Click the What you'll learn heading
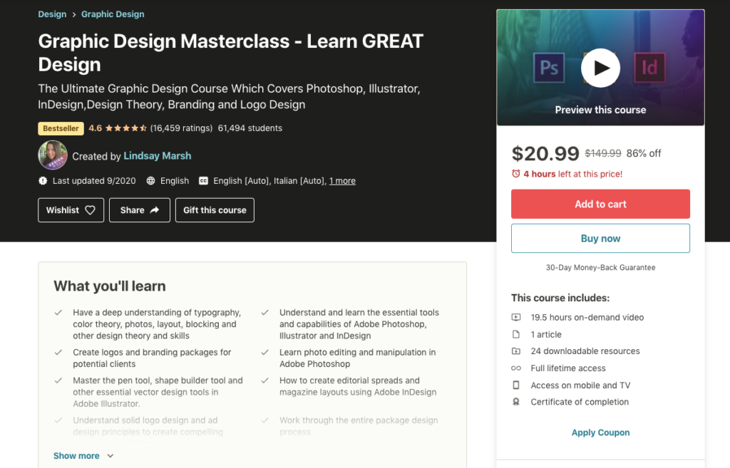This screenshot has width=730, height=468. tap(109, 286)
